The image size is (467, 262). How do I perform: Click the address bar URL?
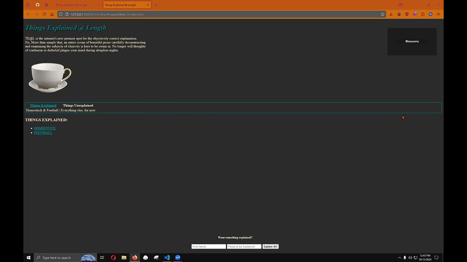(107, 14)
